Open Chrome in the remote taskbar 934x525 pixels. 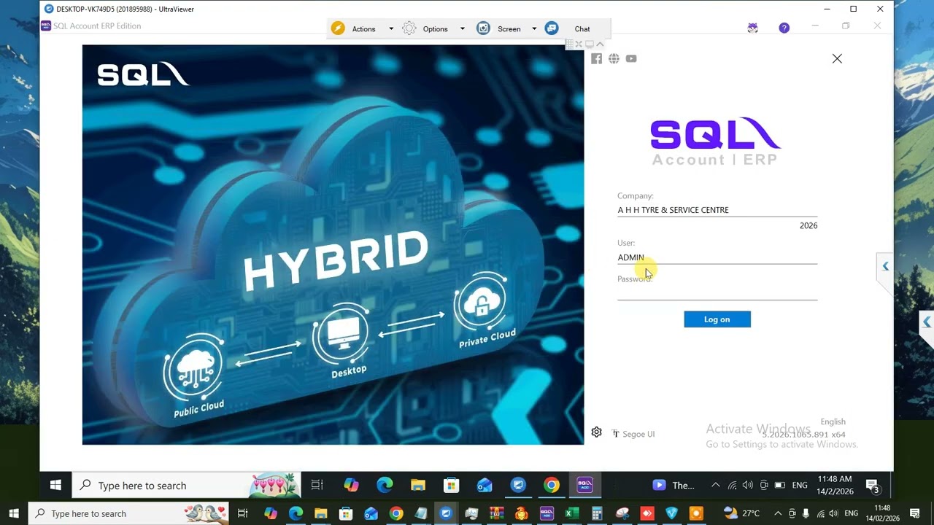[552, 485]
